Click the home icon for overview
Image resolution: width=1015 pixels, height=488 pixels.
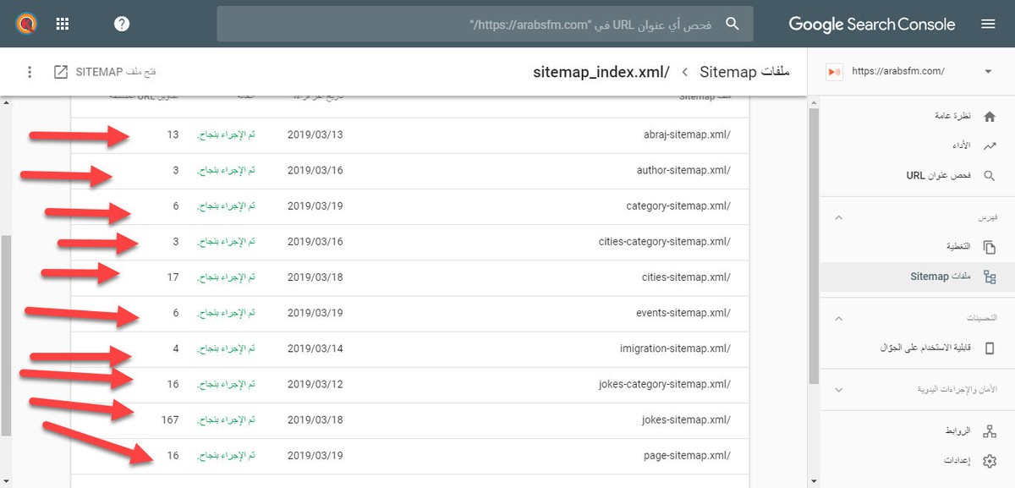[x=990, y=116]
